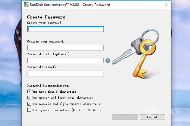Select the Password Hint text box

[65, 61]
